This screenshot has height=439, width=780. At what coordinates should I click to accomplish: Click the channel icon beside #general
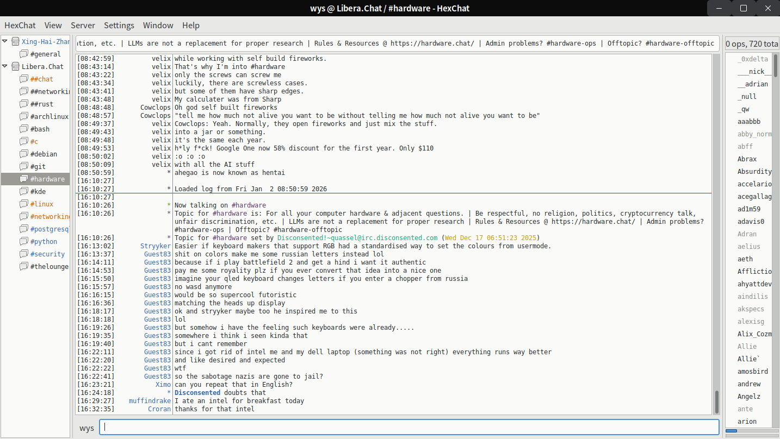click(x=24, y=54)
